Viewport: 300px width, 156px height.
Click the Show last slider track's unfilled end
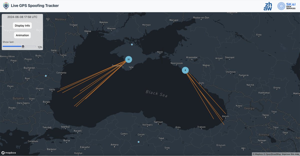(35, 46)
